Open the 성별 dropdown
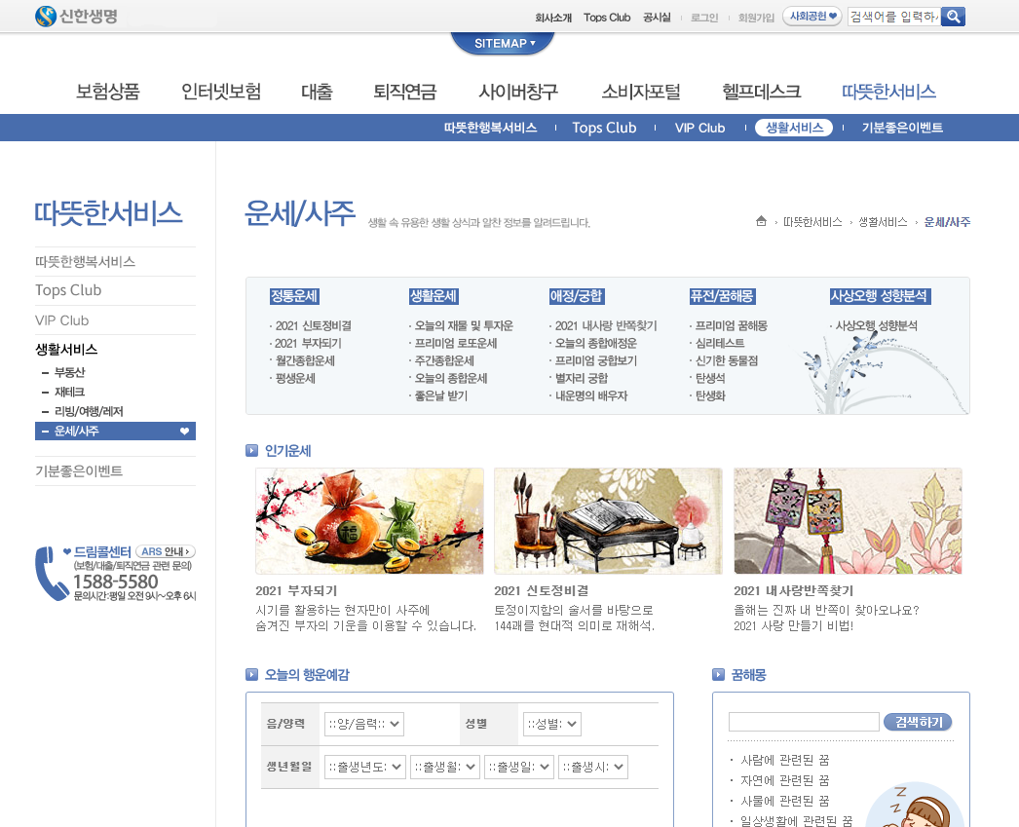The width and height of the screenshot is (1019, 827). 551,724
